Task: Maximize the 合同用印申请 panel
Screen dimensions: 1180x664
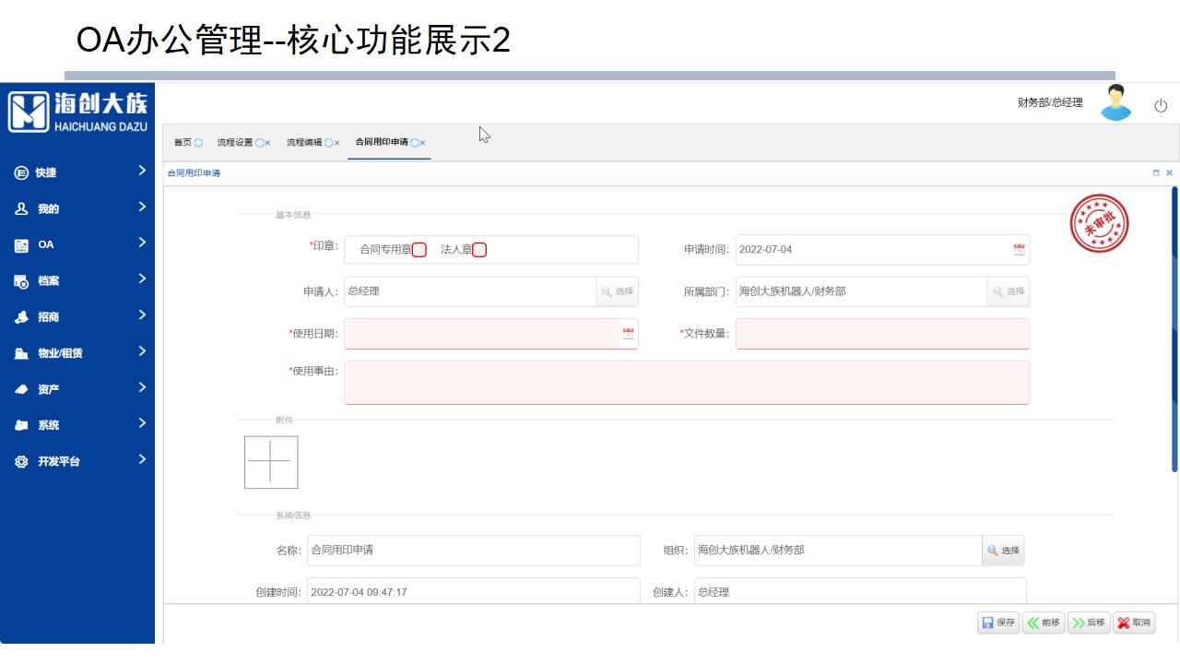Action: [1156, 172]
